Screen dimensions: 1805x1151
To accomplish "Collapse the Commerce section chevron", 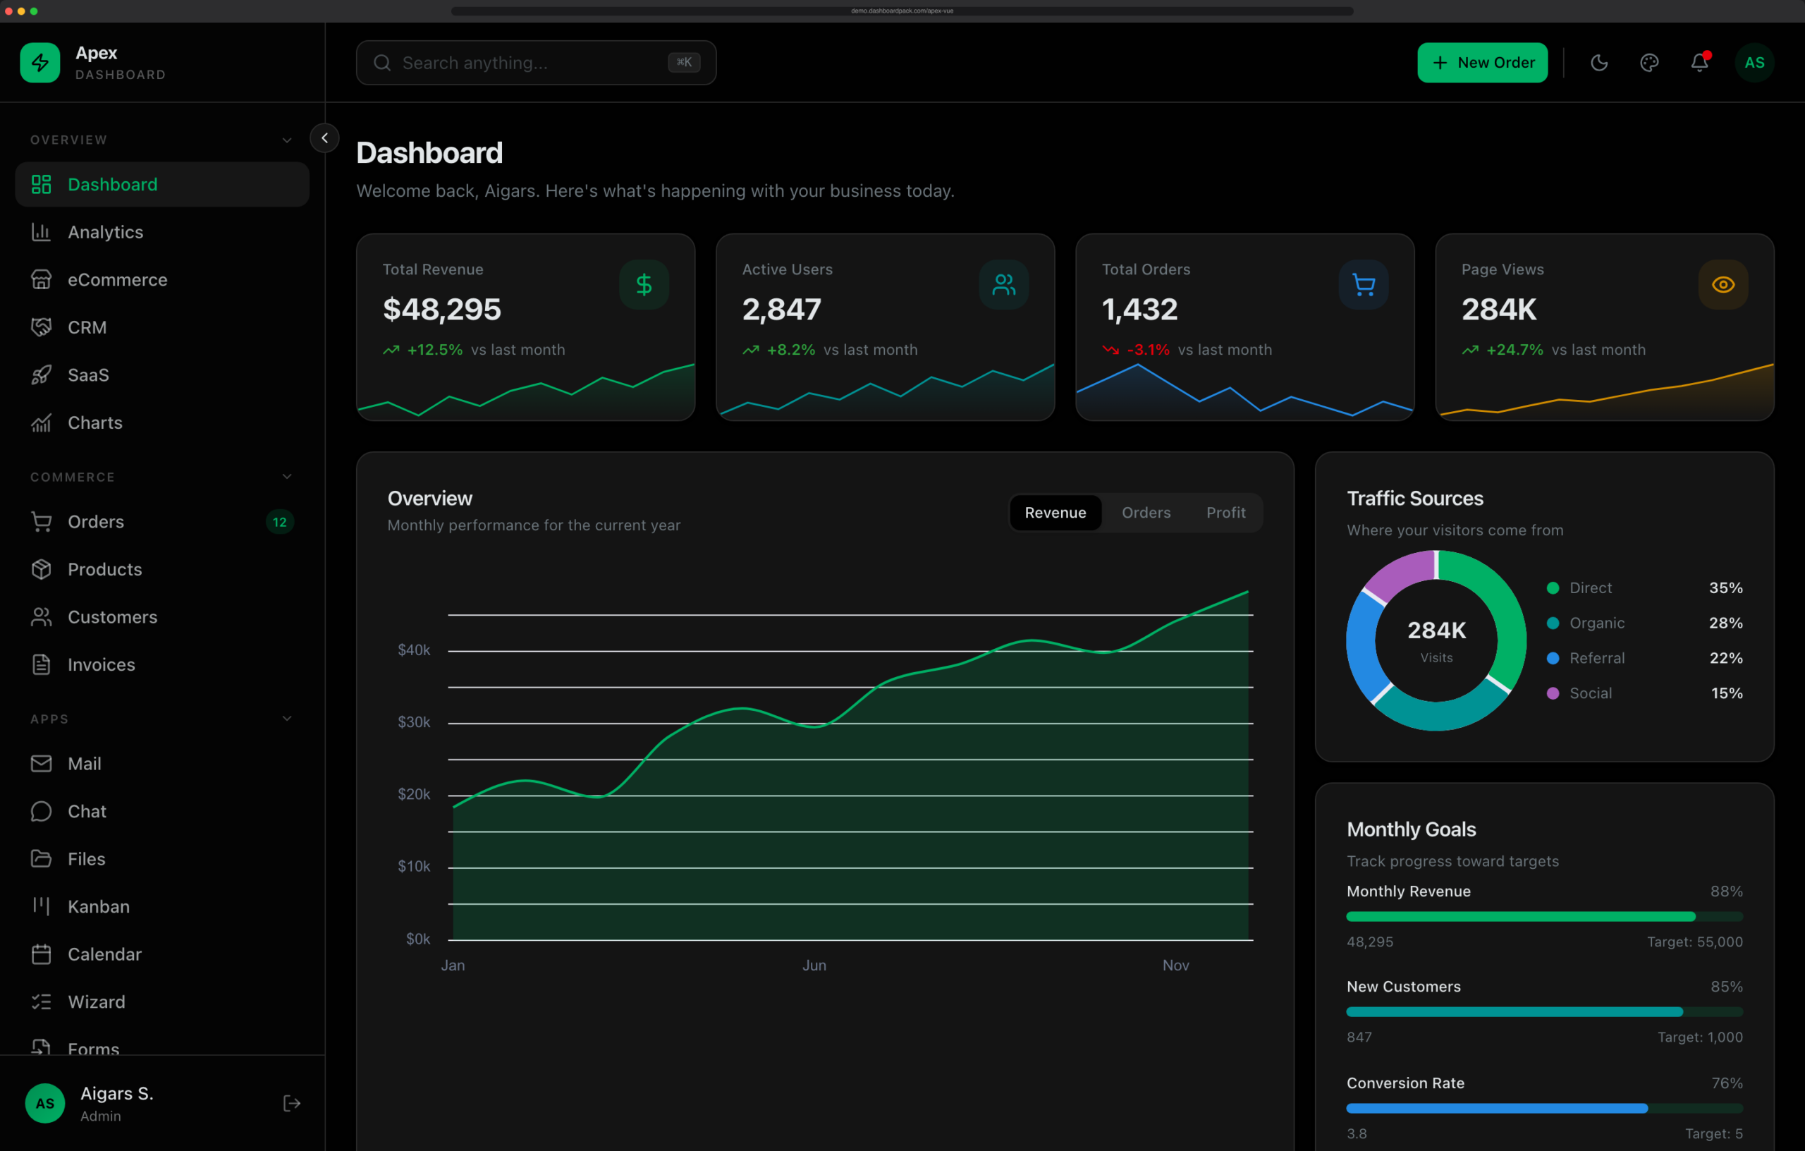I will point(287,477).
